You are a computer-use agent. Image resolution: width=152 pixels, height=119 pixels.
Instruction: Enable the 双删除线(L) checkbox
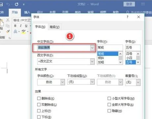point(39,104)
